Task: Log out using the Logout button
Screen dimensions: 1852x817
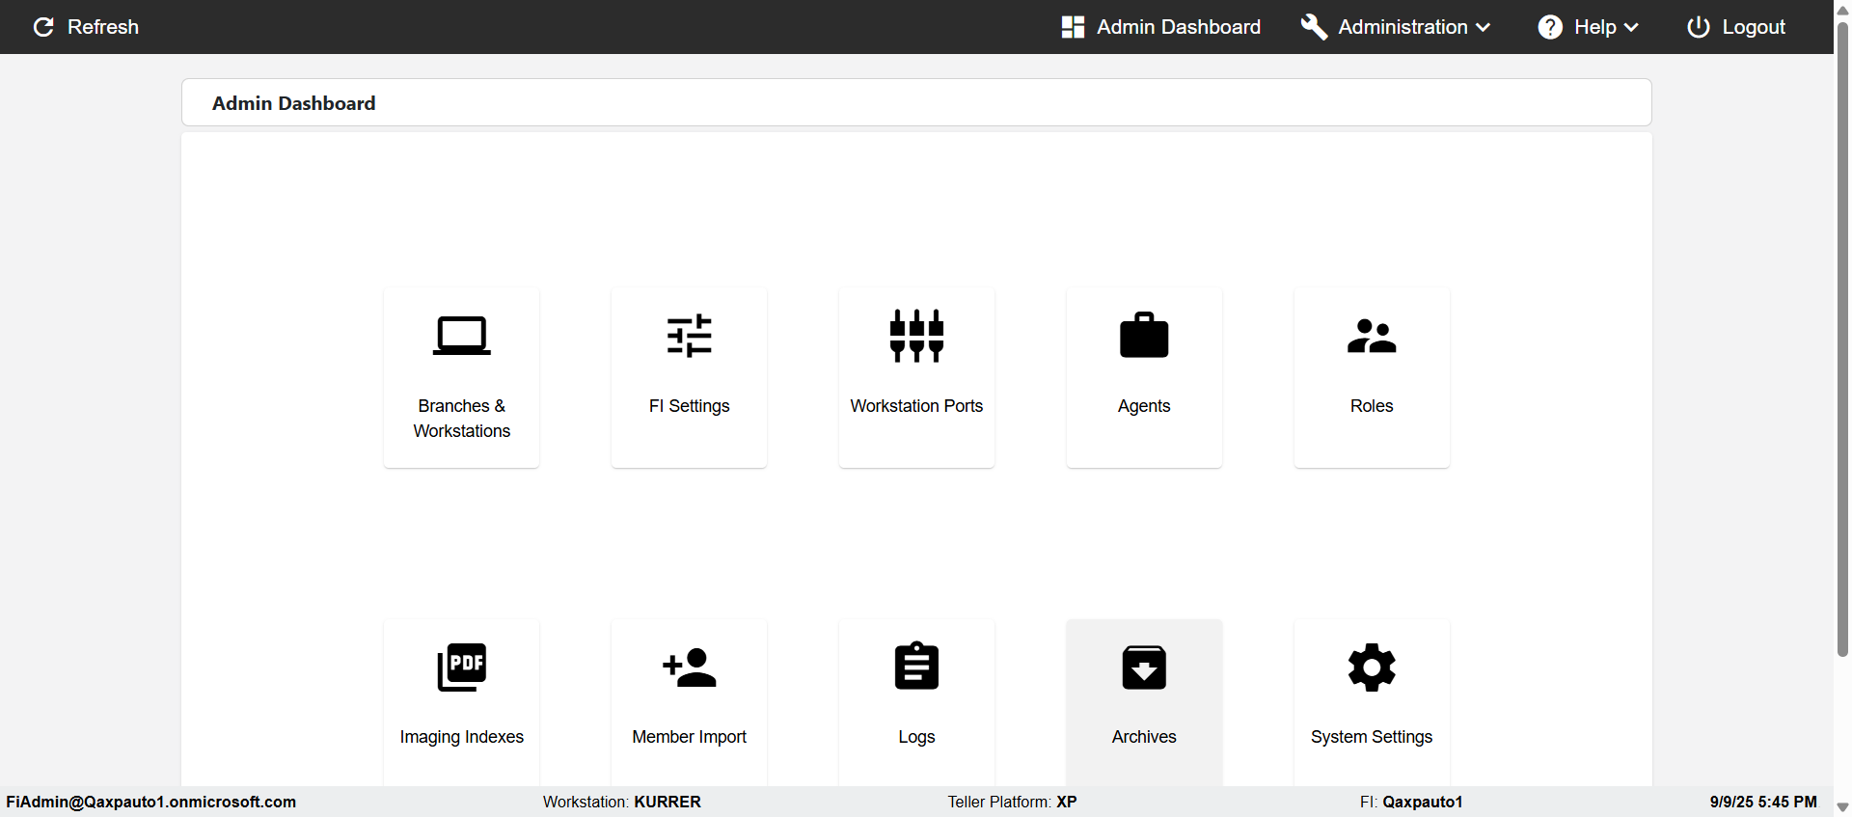Action: (1736, 27)
